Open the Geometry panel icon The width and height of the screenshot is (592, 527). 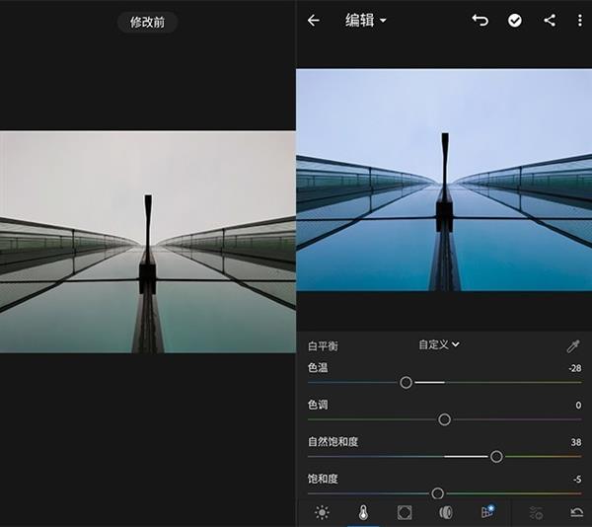(x=486, y=512)
